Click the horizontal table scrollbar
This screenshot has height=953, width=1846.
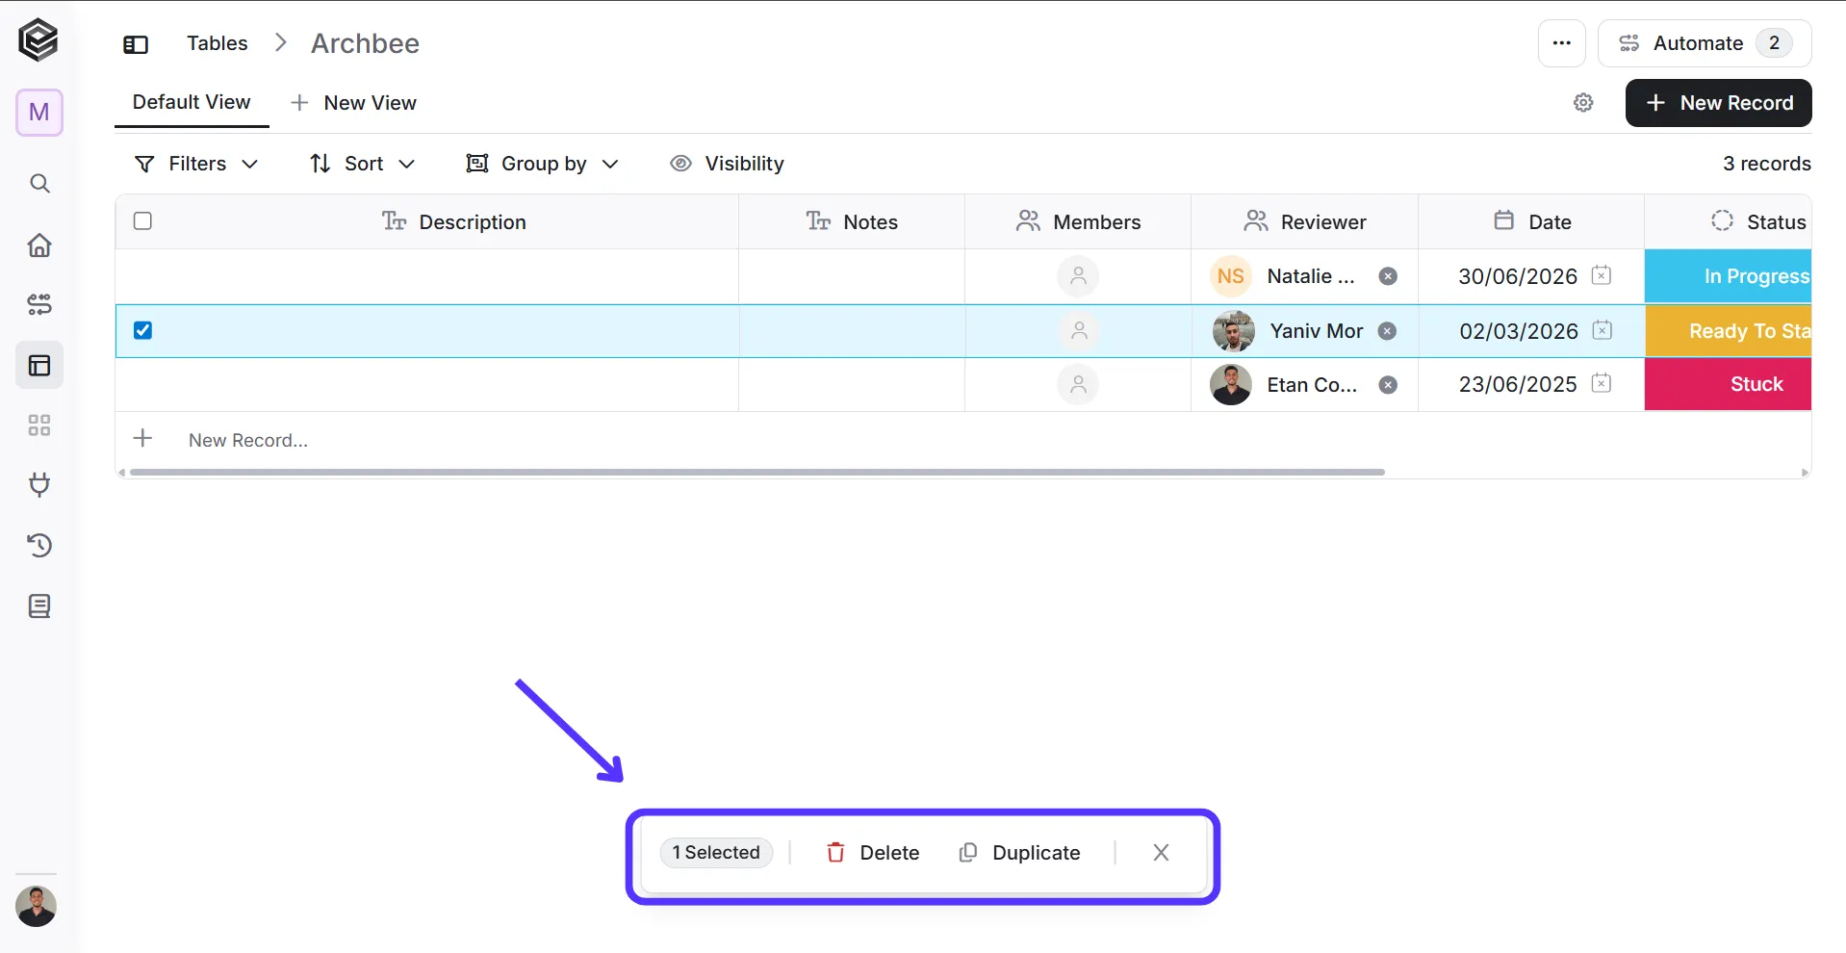(x=756, y=473)
